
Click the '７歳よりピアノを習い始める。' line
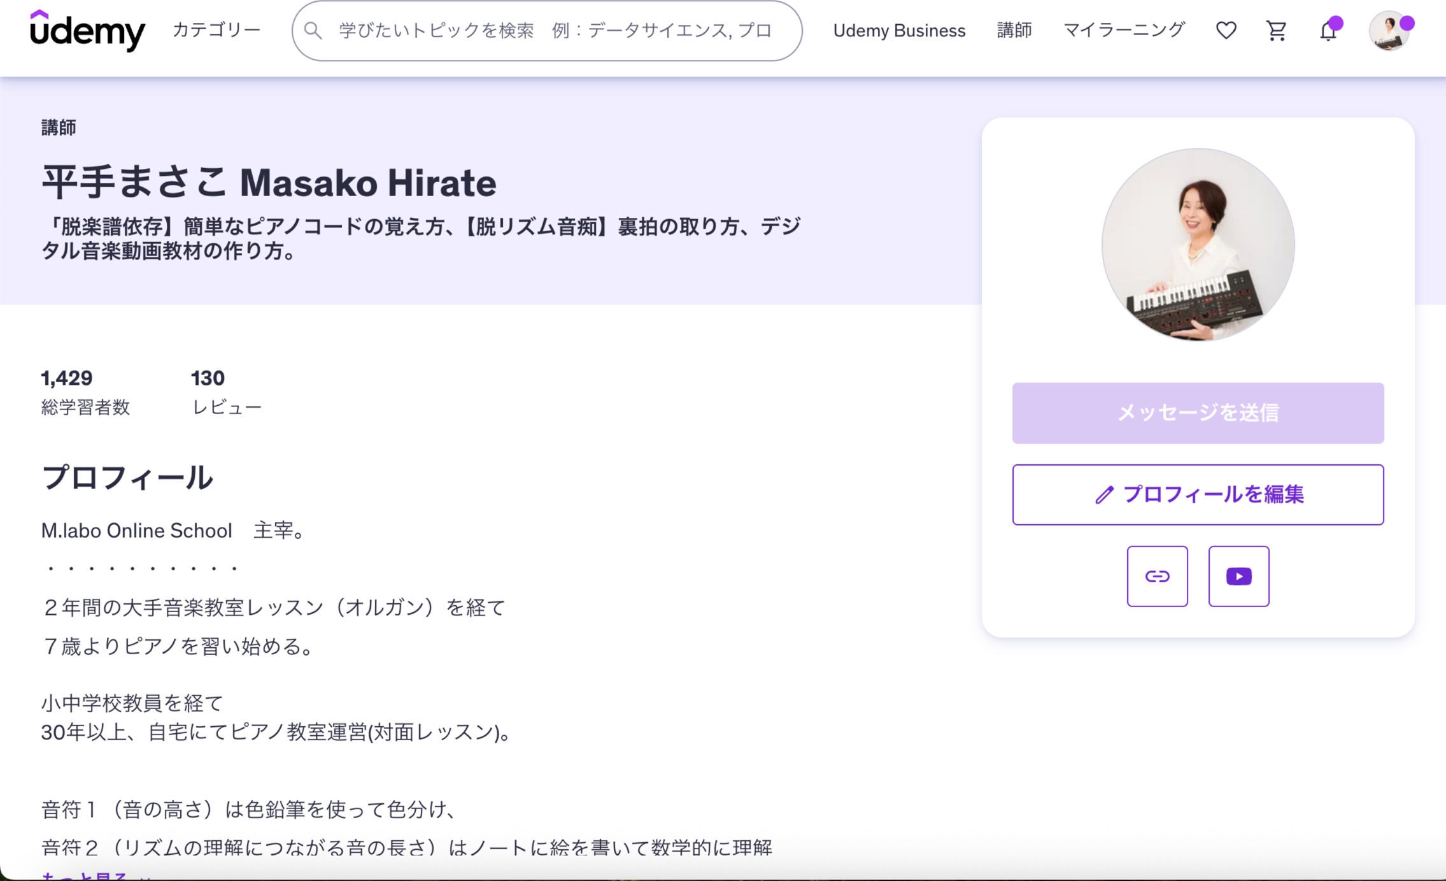pyautogui.click(x=179, y=647)
